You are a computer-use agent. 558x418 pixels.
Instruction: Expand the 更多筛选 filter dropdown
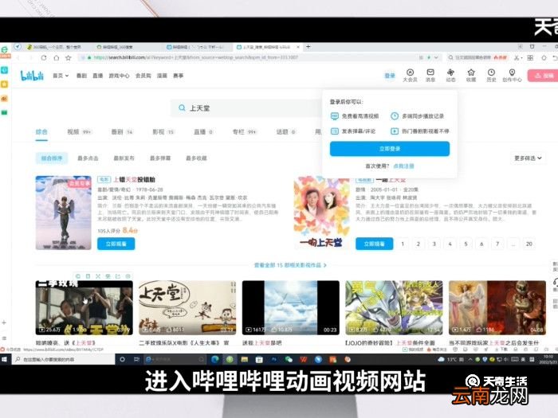[528, 158]
